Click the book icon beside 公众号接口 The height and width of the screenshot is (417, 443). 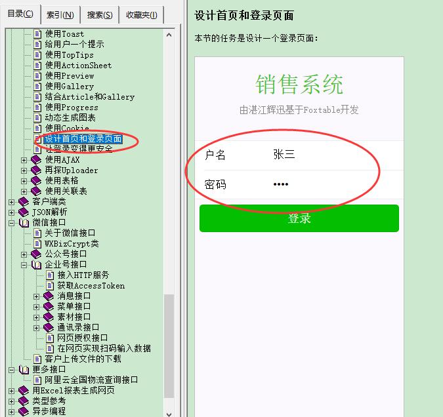pos(36,254)
